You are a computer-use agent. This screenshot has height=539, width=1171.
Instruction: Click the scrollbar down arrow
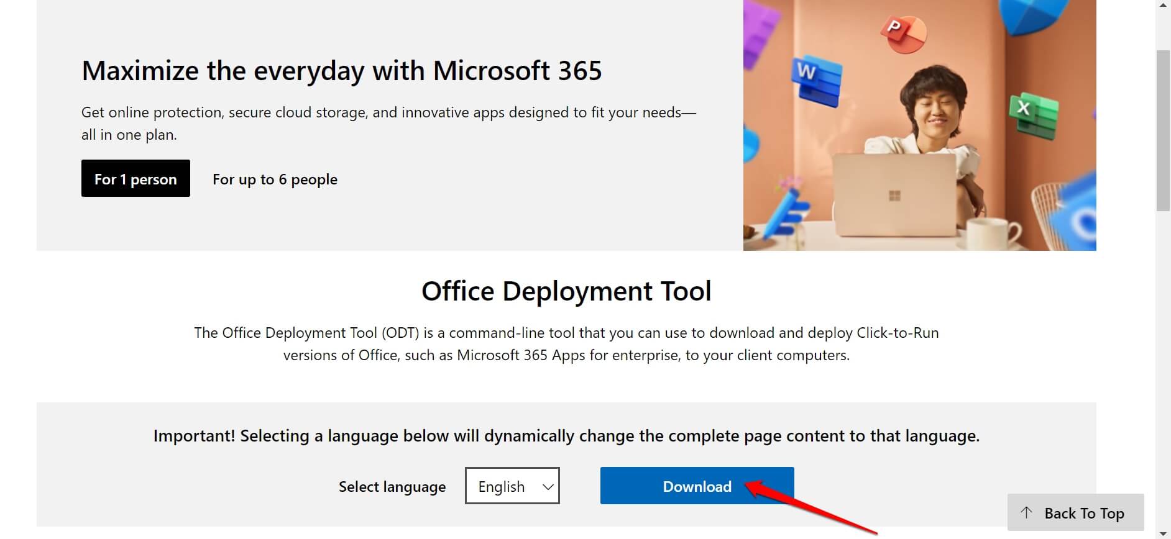tap(1163, 533)
